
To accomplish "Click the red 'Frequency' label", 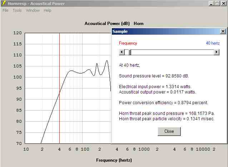I will [128, 43].
